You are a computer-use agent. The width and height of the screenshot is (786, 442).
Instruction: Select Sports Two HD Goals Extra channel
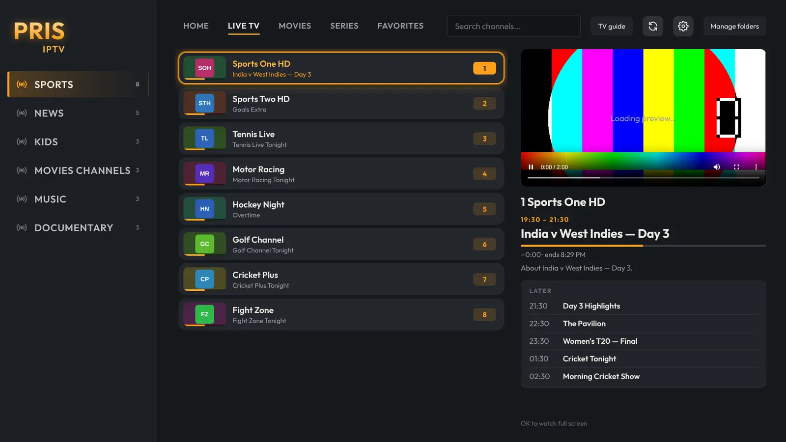[341, 103]
